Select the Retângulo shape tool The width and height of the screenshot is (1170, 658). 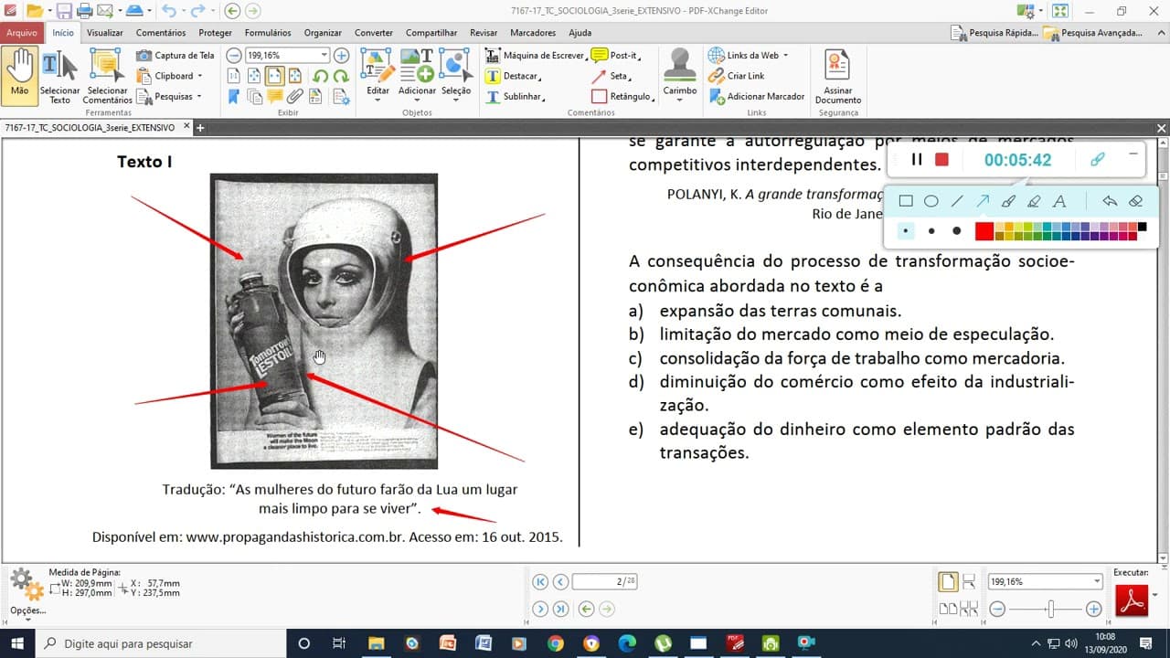(x=622, y=96)
